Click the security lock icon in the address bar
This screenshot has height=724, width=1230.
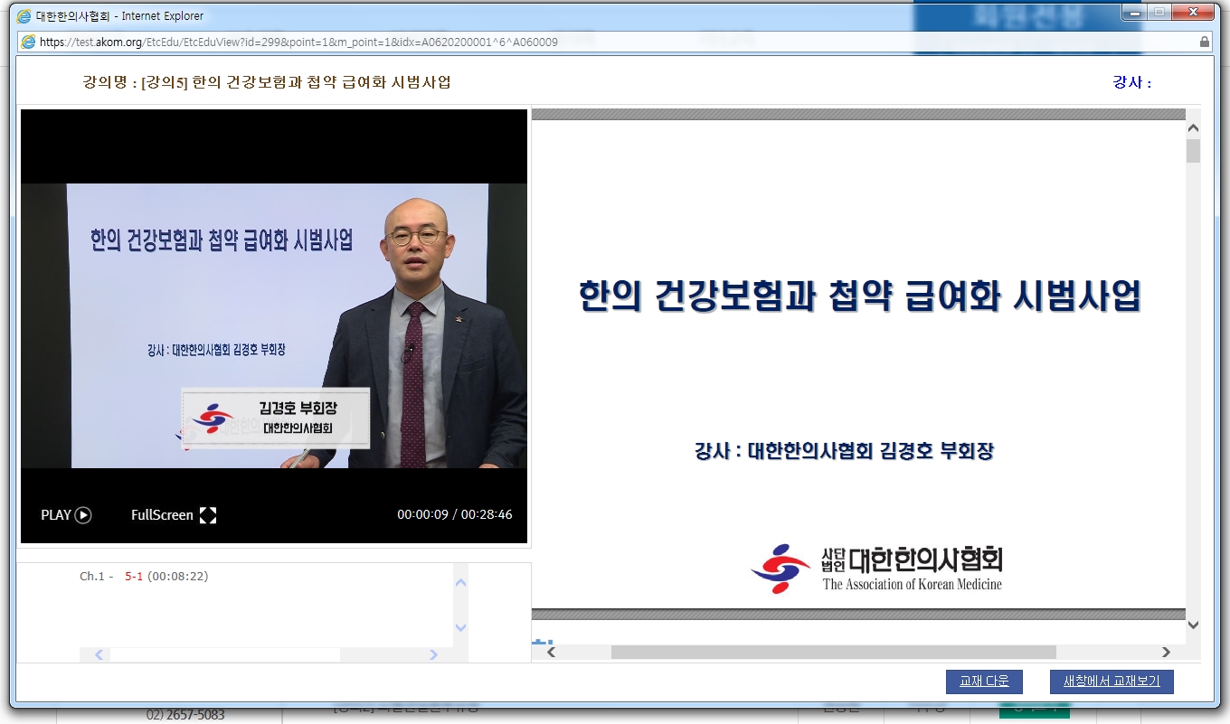pos(1203,42)
